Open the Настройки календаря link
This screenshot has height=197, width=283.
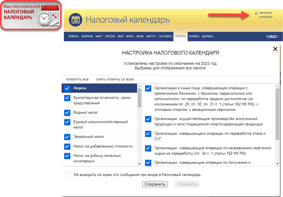point(266,15)
